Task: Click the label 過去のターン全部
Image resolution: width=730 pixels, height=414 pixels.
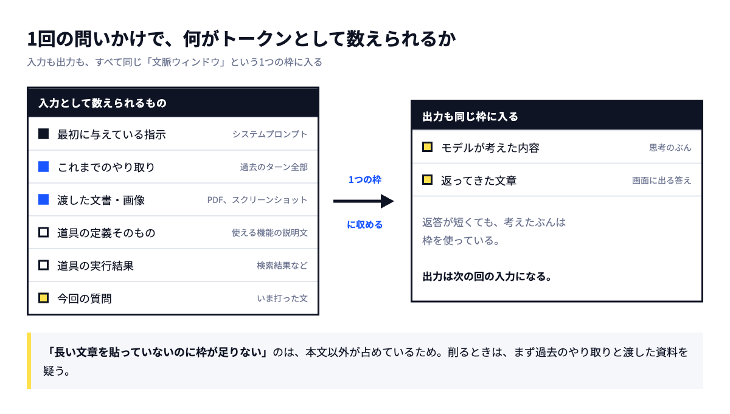Action: click(274, 167)
